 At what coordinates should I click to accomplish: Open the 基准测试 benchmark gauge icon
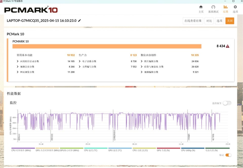(213, 7)
